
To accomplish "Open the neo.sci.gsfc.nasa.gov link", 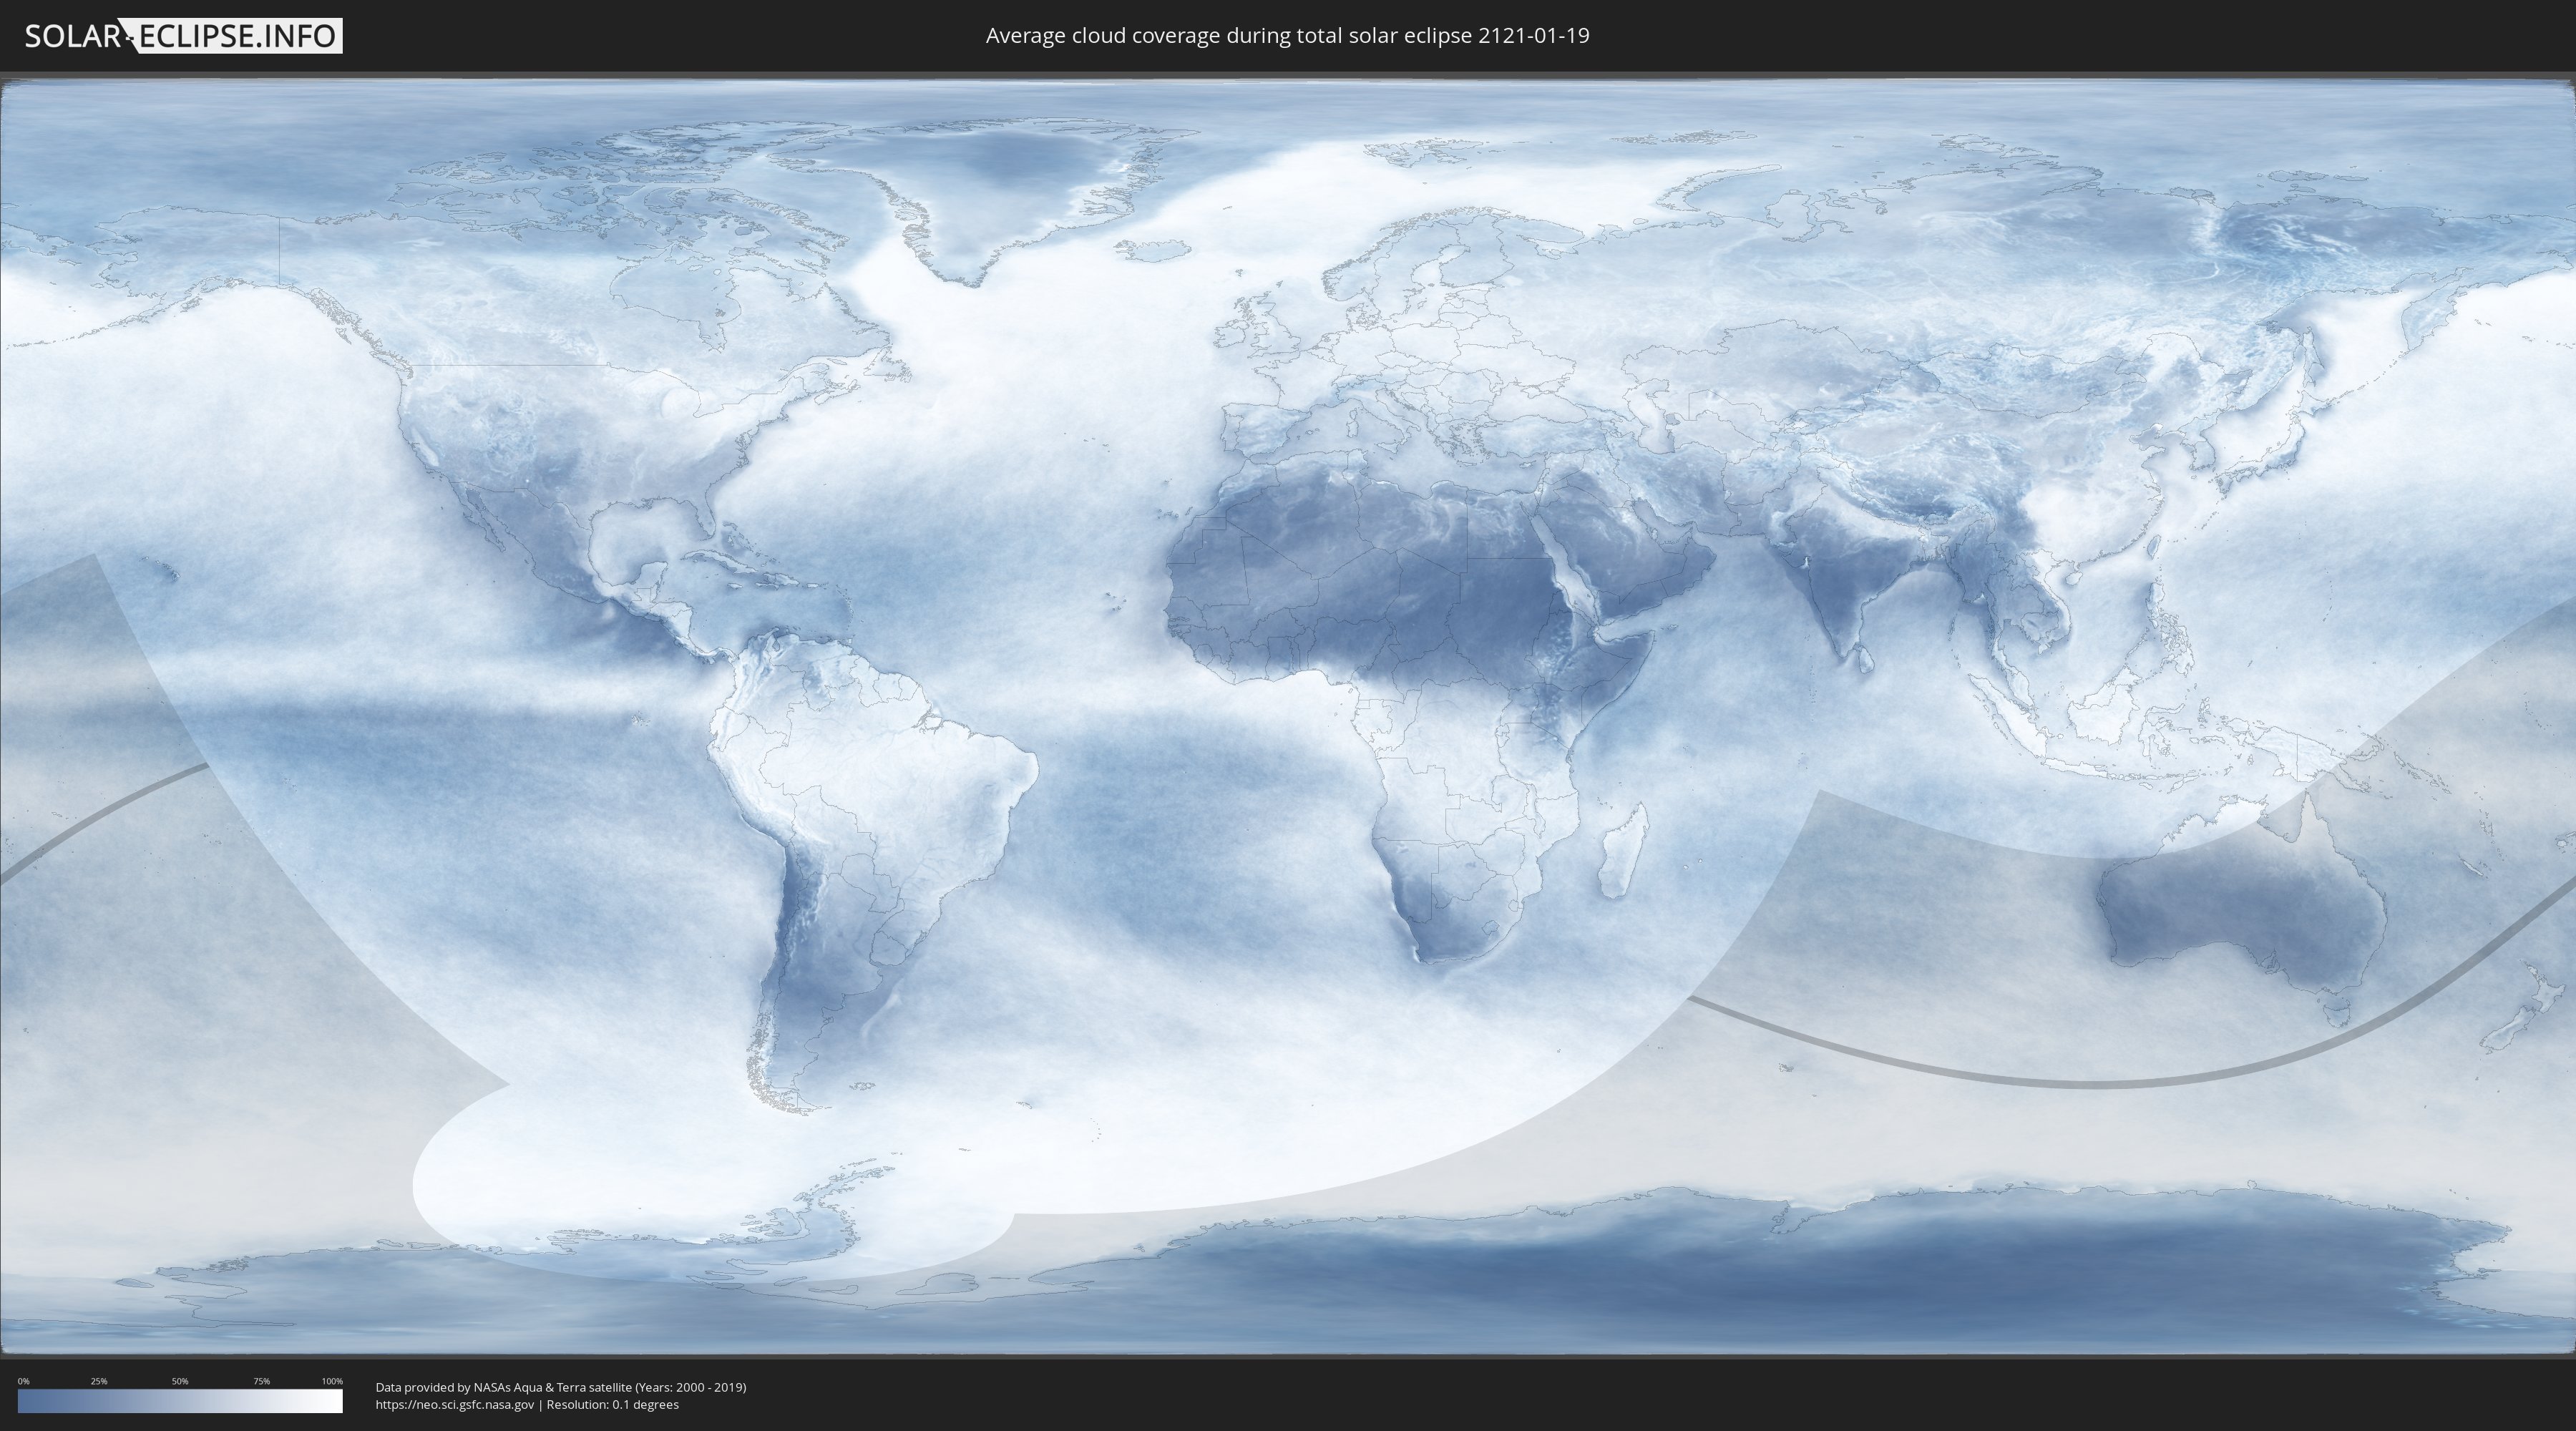I will [455, 1404].
